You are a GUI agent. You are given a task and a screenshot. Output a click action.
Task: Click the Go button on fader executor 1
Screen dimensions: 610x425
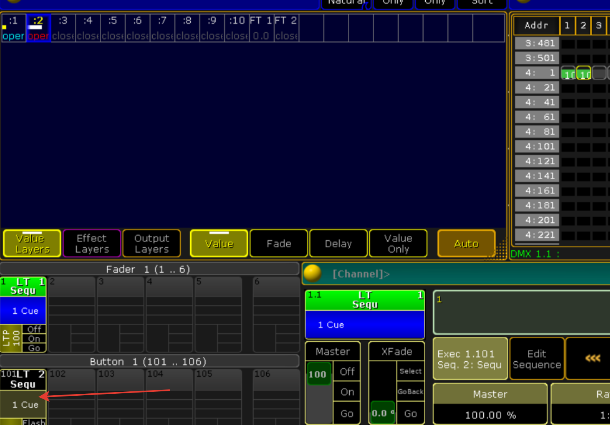[x=34, y=348]
